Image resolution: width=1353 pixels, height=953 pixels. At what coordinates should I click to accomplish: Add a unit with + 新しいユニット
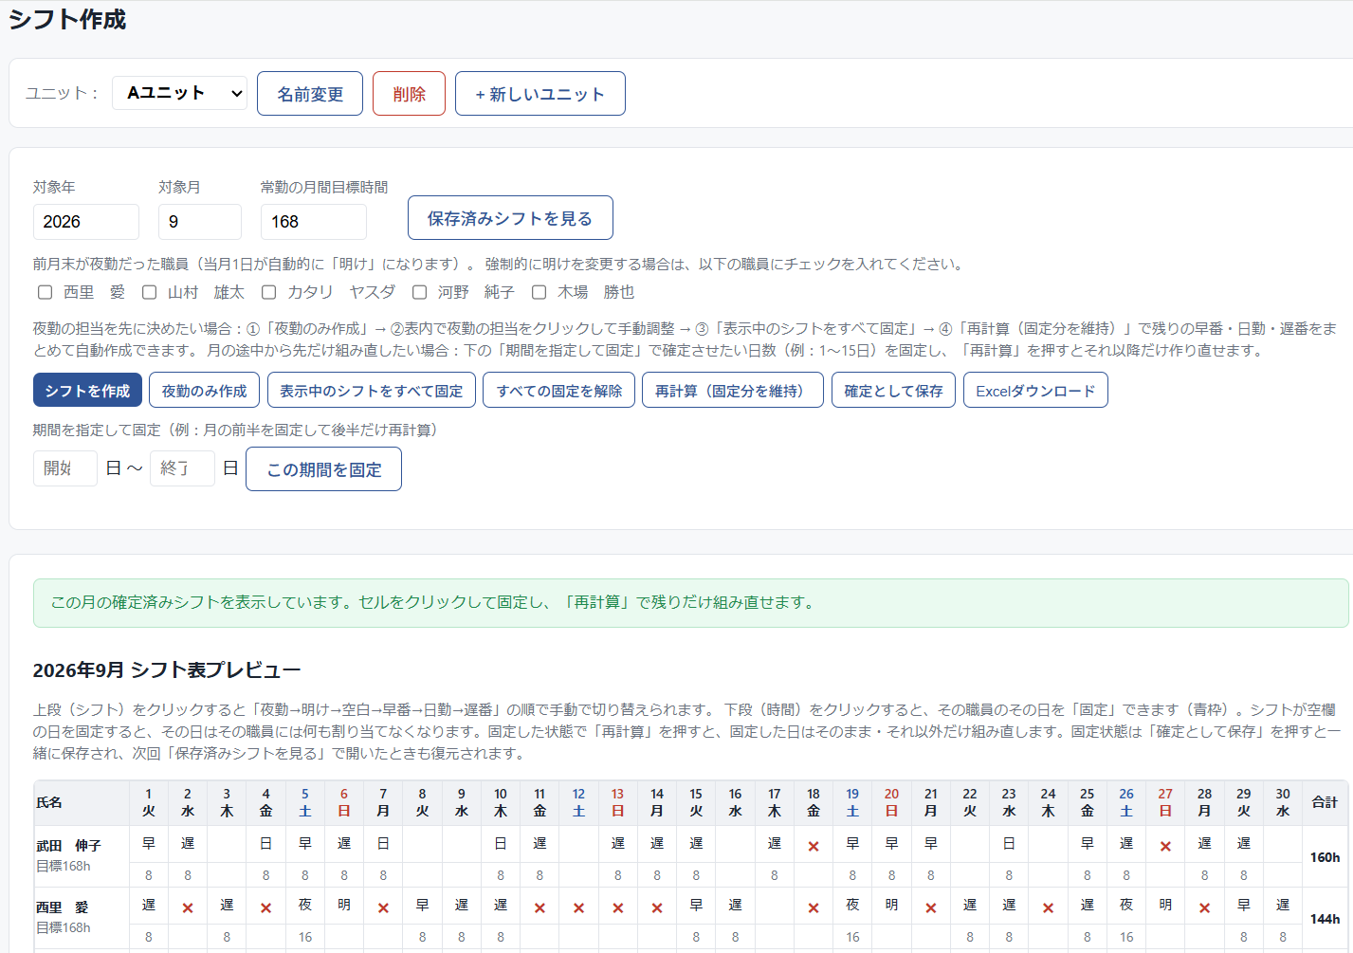pyautogui.click(x=540, y=94)
